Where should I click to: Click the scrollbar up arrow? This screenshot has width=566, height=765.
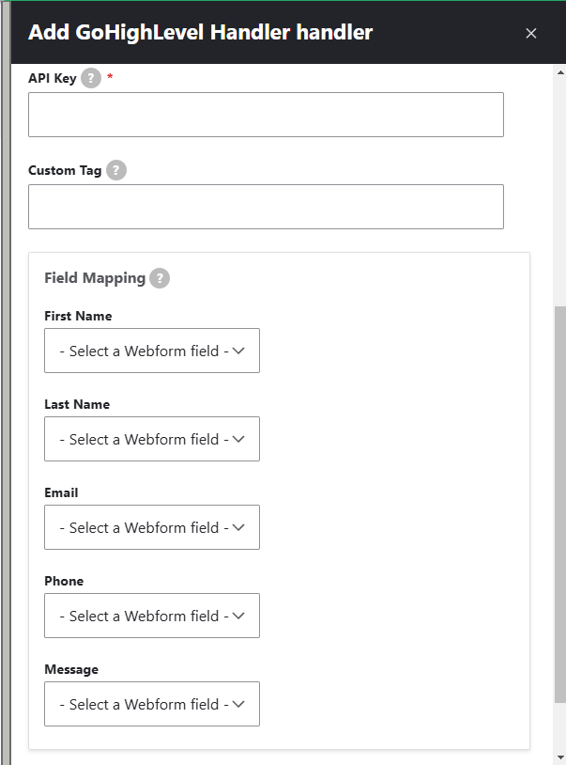(x=560, y=72)
